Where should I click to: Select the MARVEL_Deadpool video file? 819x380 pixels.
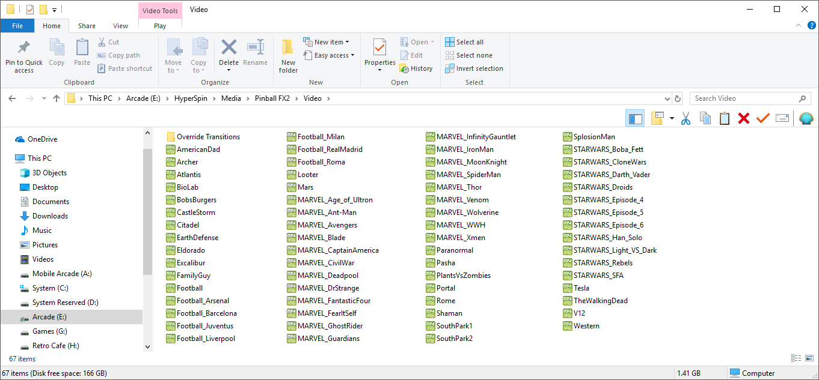tap(328, 276)
